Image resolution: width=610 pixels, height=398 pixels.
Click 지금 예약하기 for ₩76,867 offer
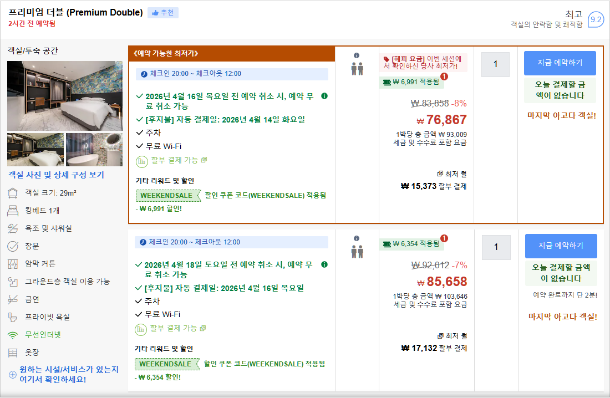tap(560, 63)
